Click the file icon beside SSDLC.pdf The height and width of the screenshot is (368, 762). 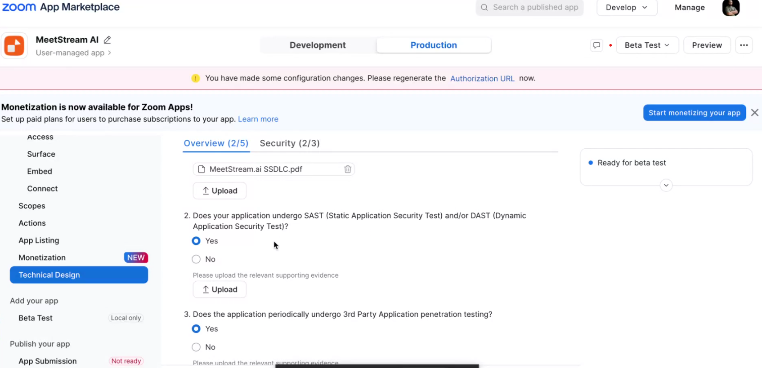click(x=202, y=169)
